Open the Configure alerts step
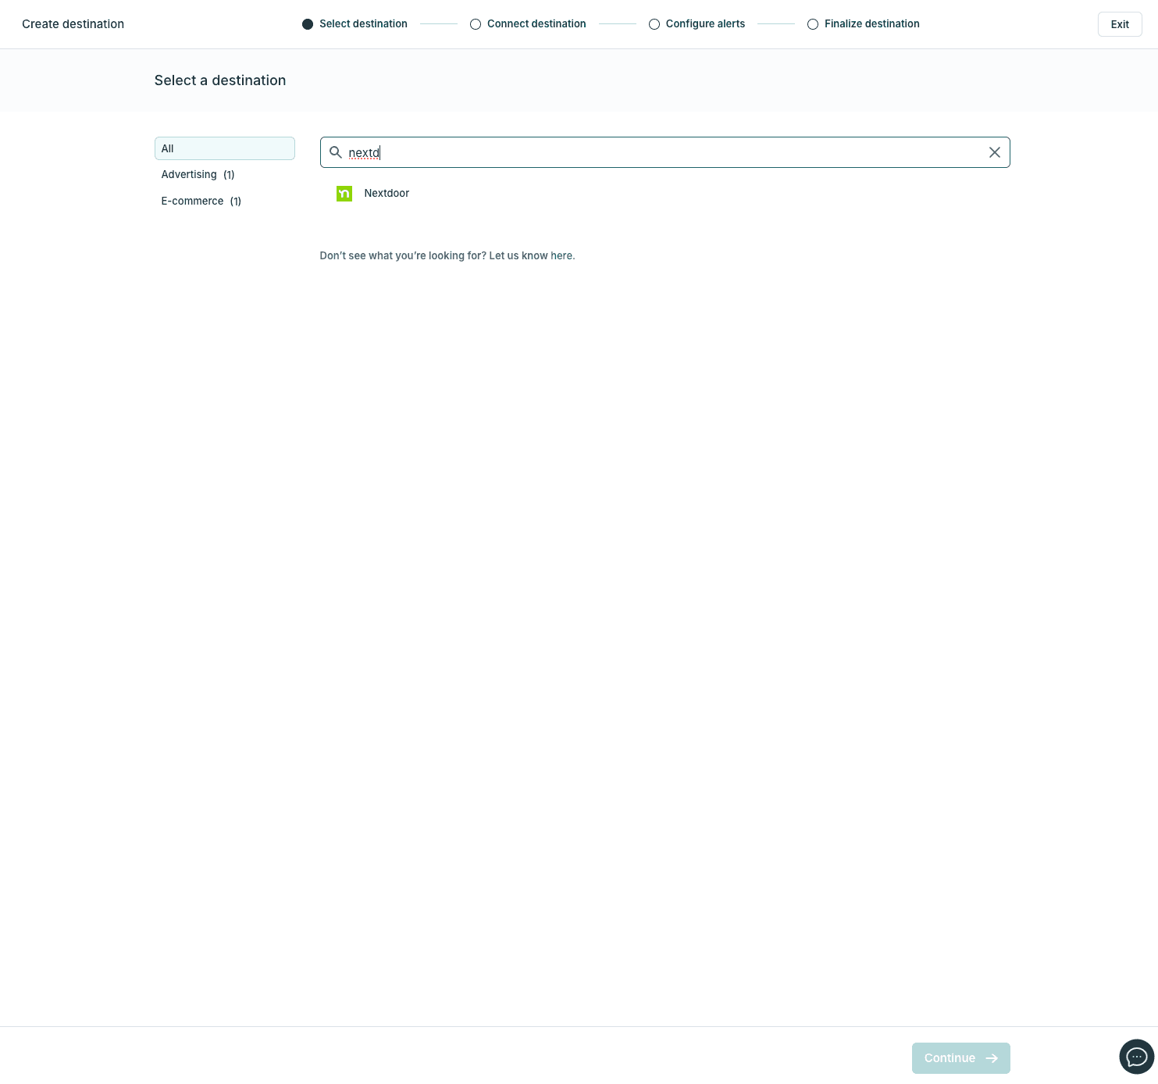The width and height of the screenshot is (1158, 1084). click(704, 23)
